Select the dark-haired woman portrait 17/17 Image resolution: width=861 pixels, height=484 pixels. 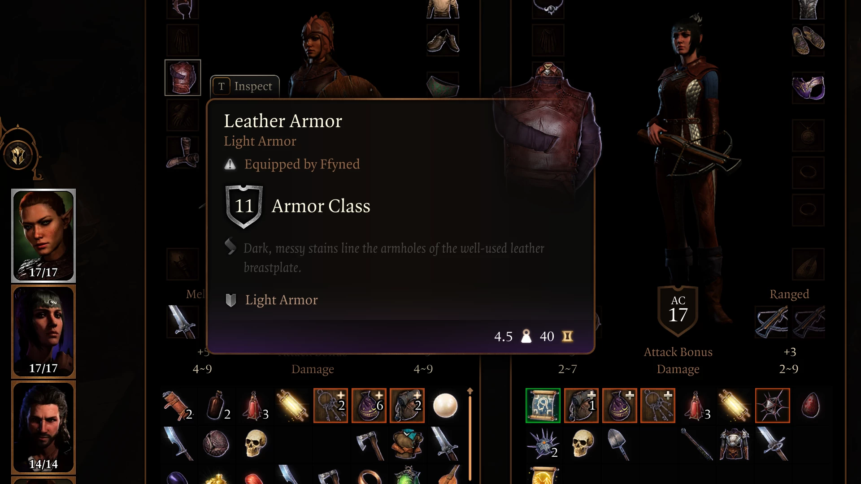43,332
